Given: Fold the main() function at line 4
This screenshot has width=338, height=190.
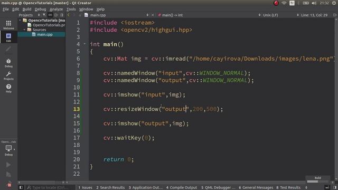Looking at the screenshot, I should [x=84, y=44].
